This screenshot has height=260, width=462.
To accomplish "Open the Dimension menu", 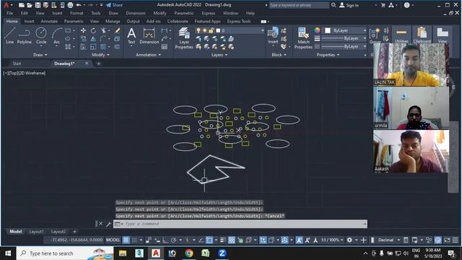I will [x=136, y=13].
